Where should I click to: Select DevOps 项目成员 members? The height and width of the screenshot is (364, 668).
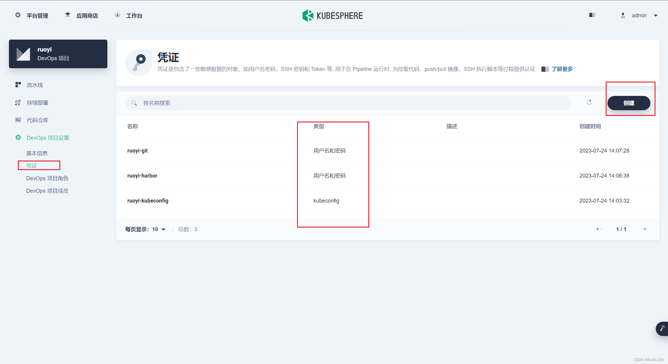coord(47,191)
